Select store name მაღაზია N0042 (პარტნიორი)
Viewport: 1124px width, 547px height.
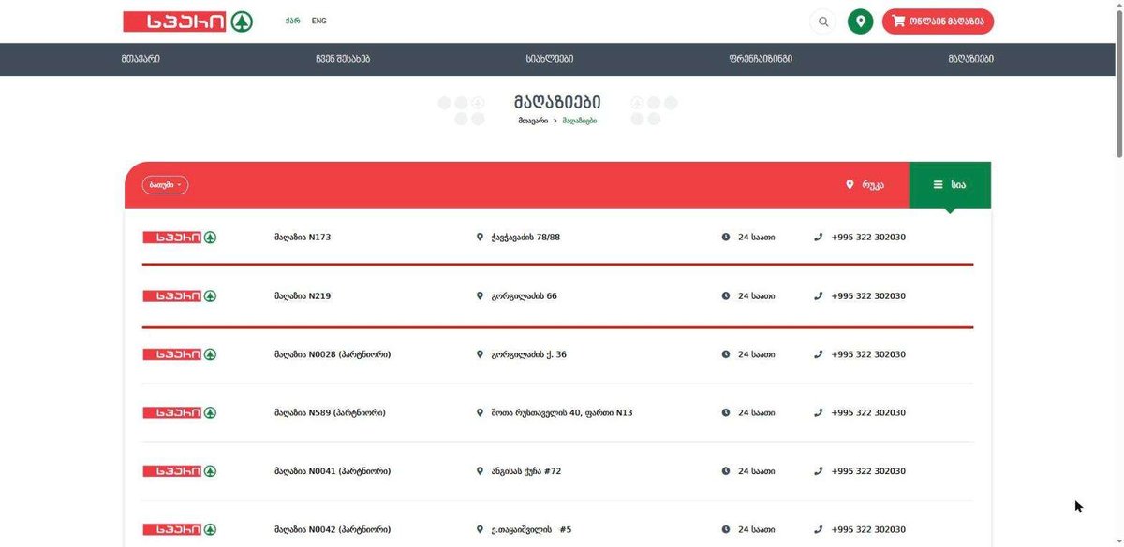click(x=333, y=529)
